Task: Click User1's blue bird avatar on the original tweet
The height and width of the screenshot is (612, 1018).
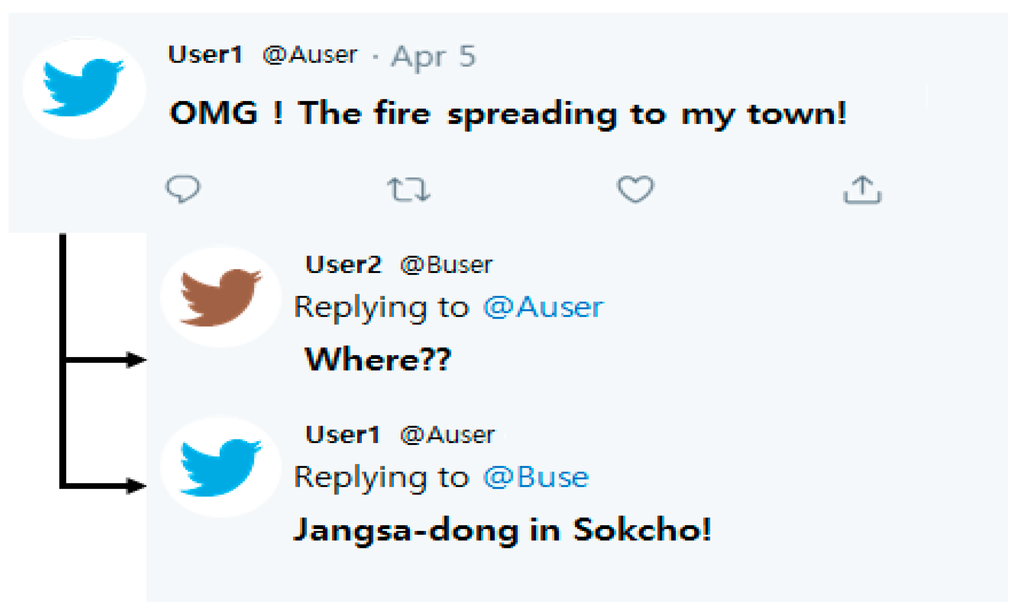Action: [84, 87]
